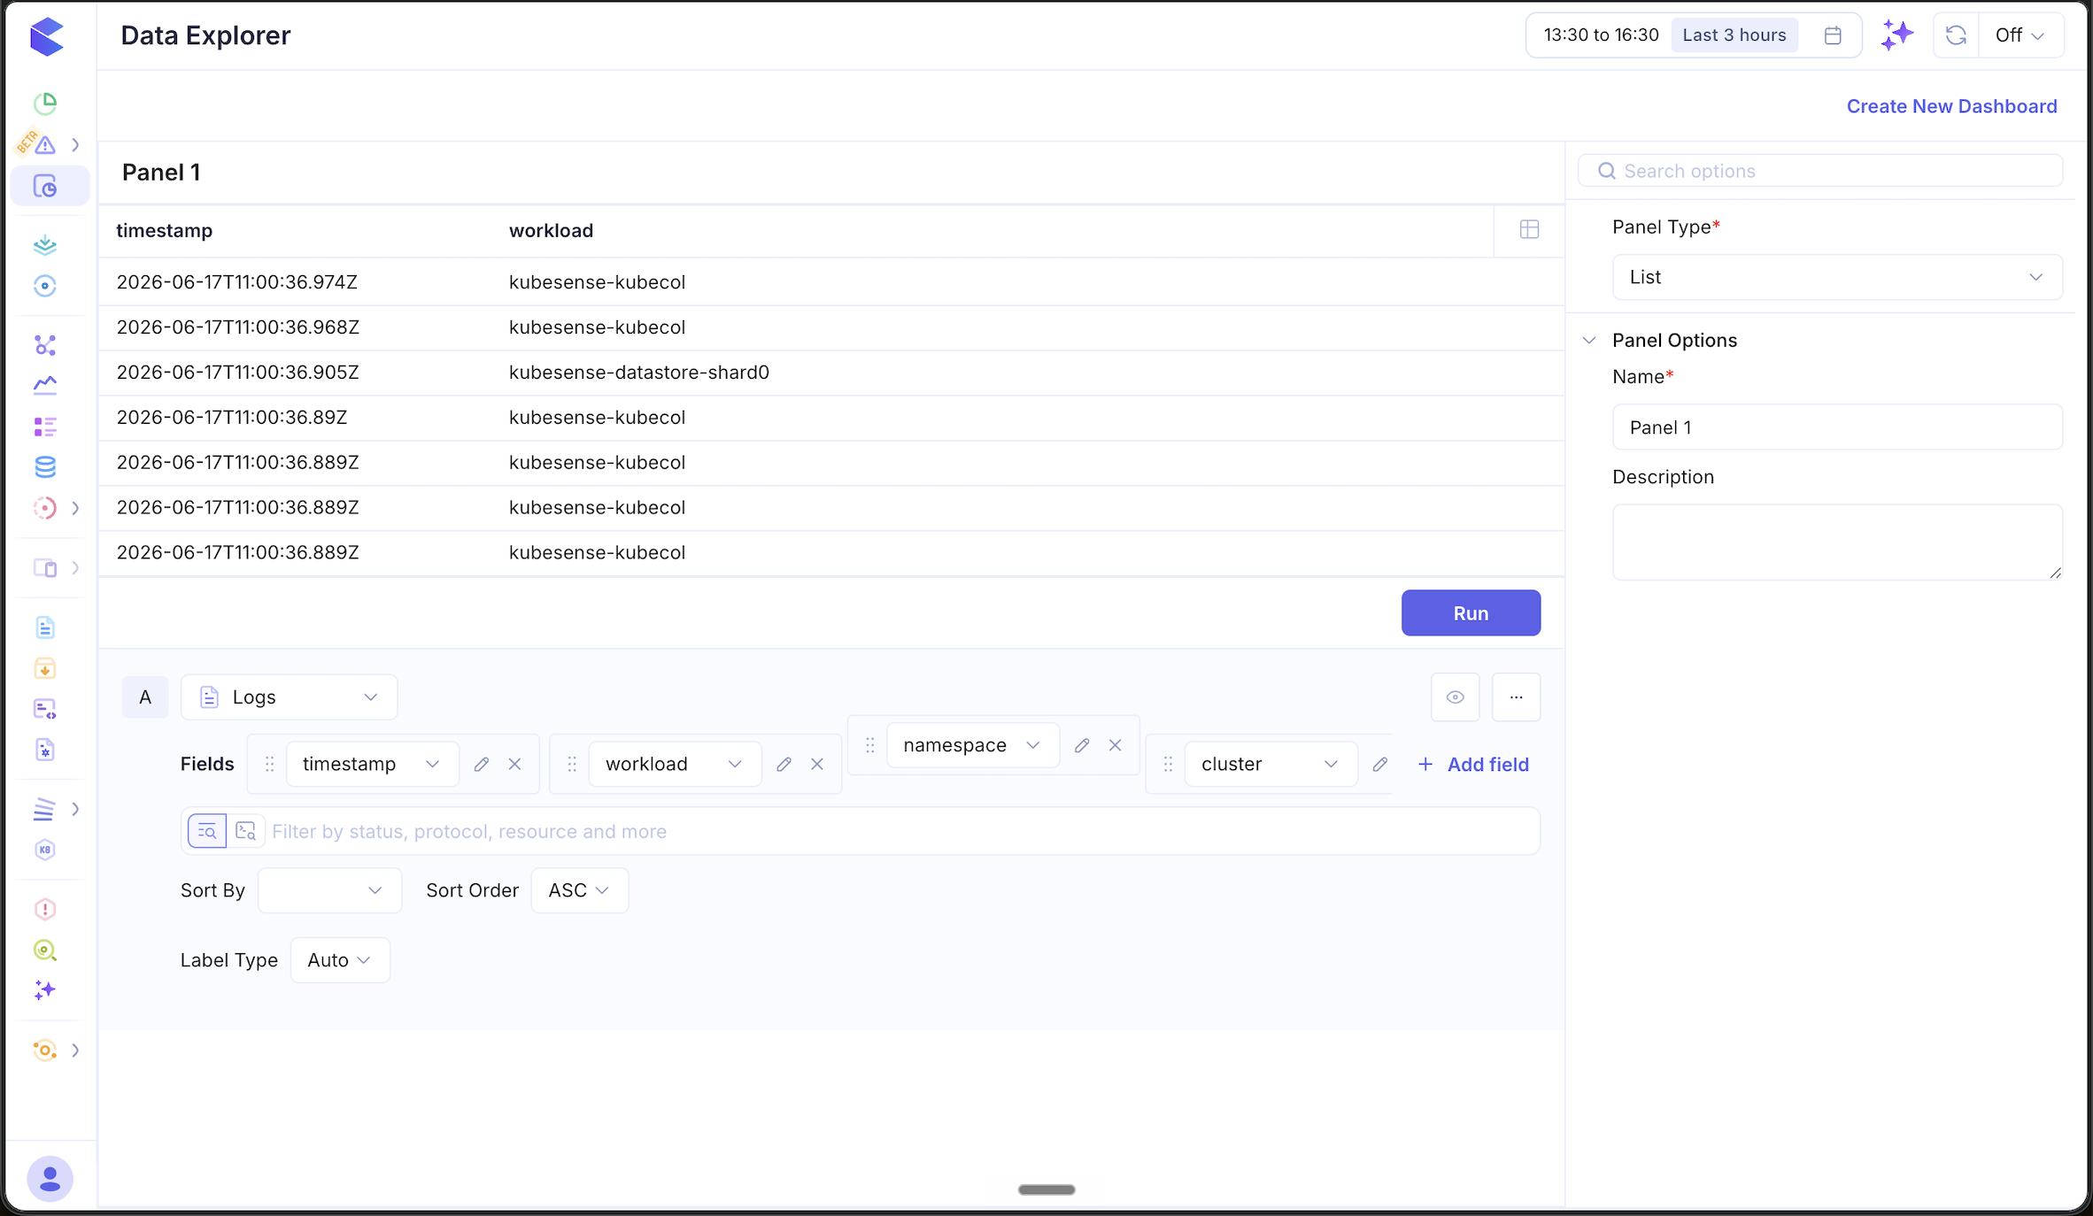Open the Panel Type List dropdown
This screenshot has height=1216, width=2093.
pyautogui.click(x=1837, y=277)
